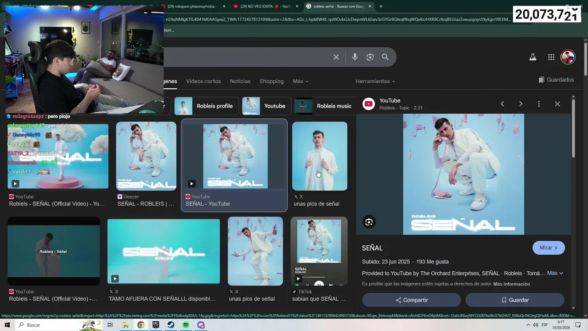588x331 pixels.
Task: Click the large SEÑAL cover preview image
Action: (464, 174)
